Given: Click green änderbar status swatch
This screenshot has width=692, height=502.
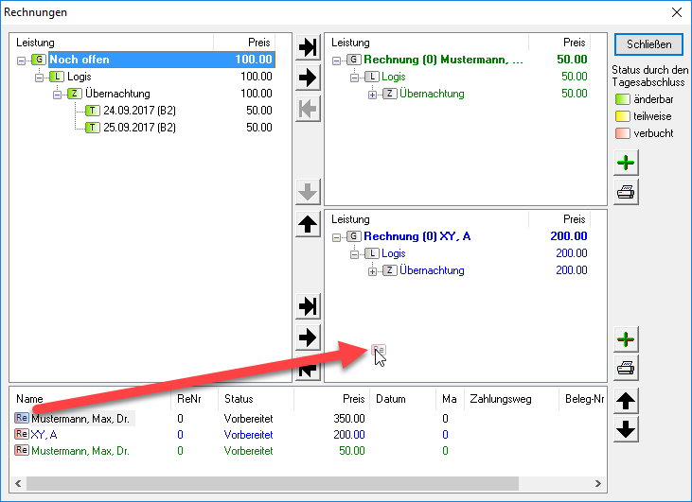Looking at the screenshot, I should pyautogui.click(x=622, y=99).
